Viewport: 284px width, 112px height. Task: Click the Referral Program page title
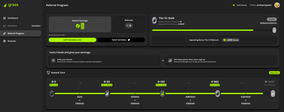[57, 5]
